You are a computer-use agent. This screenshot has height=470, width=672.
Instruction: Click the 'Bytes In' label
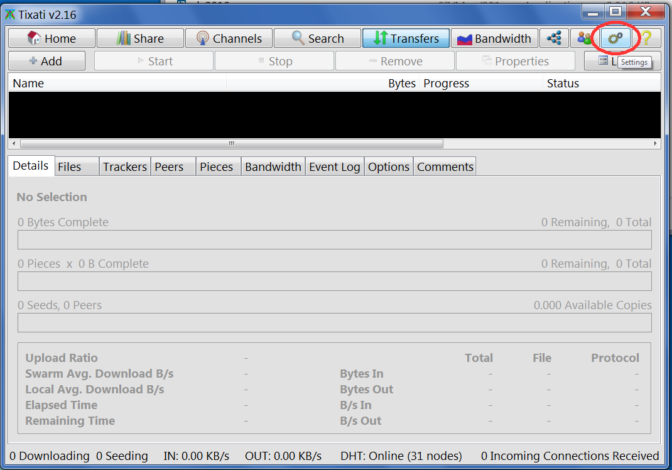tap(362, 373)
